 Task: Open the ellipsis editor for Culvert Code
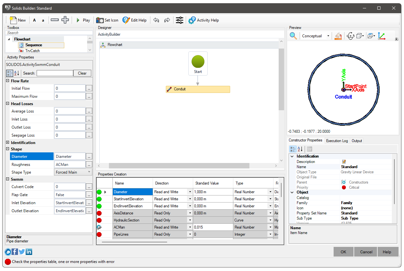coord(89,186)
